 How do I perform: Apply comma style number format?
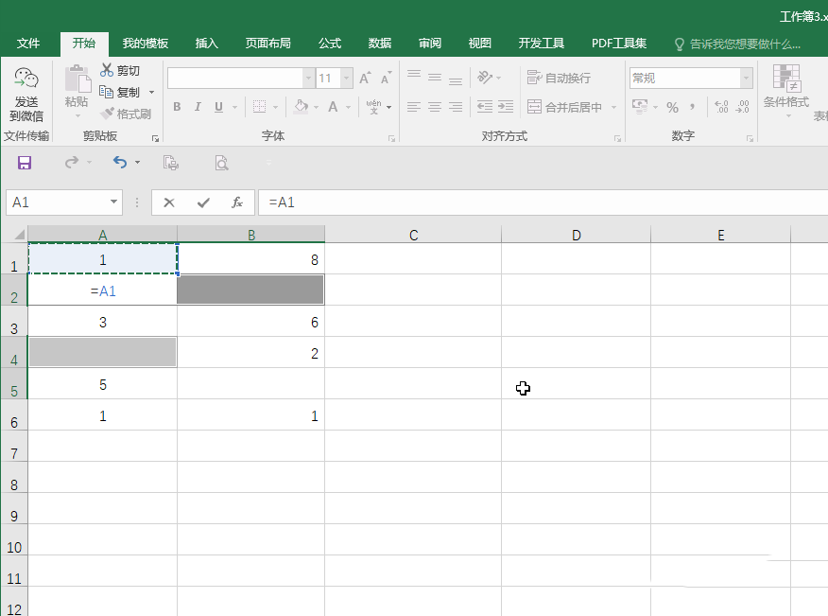692,107
